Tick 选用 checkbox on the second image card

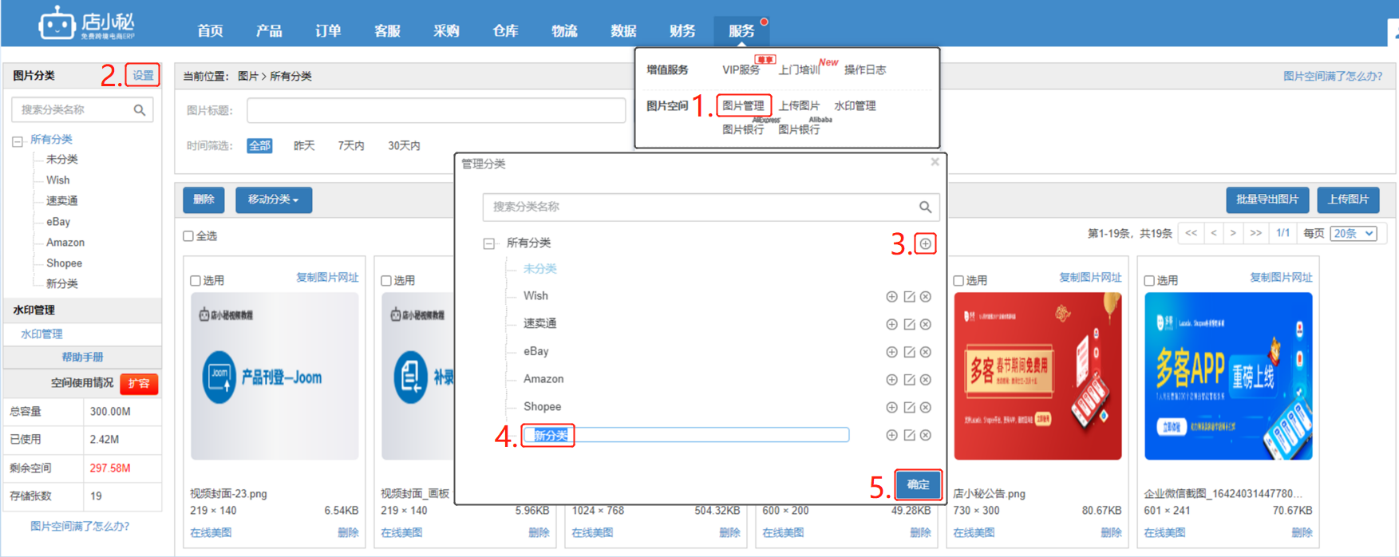(386, 281)
